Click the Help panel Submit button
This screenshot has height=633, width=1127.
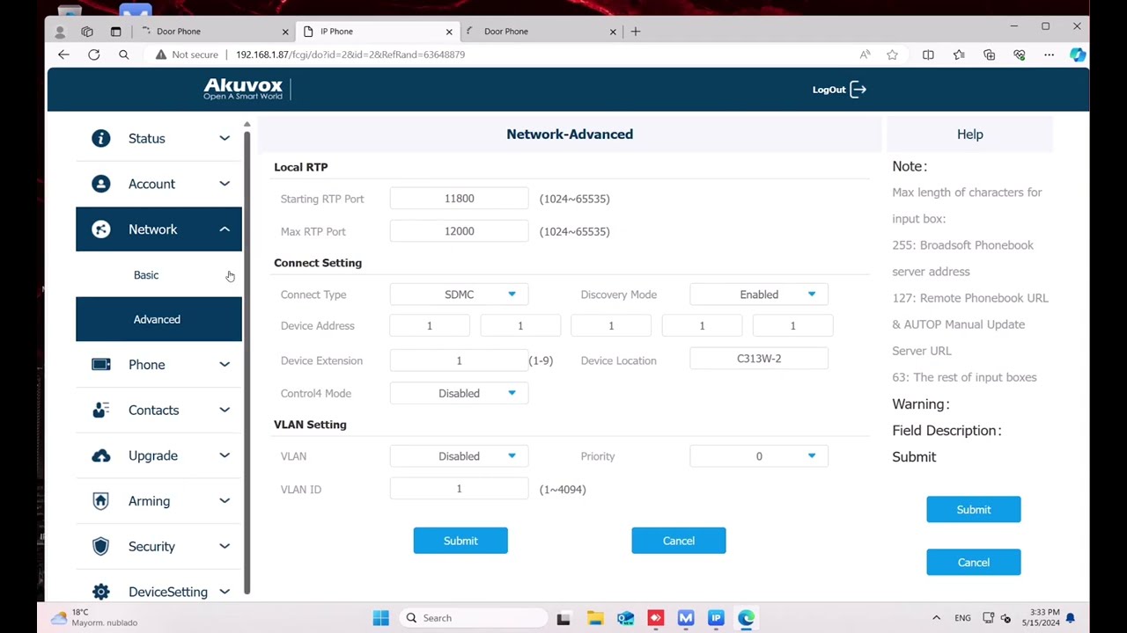(974, 509)
